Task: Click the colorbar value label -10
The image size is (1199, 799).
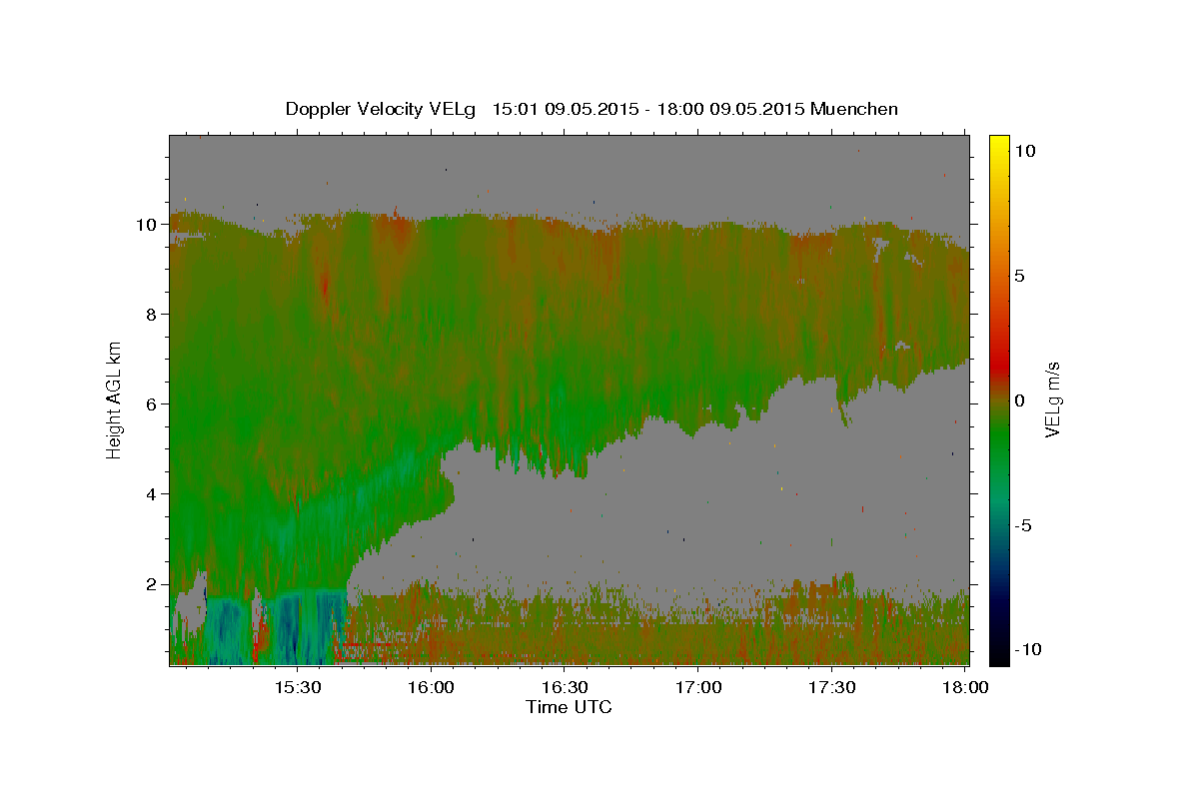Action: click(x=1027, y=649)
